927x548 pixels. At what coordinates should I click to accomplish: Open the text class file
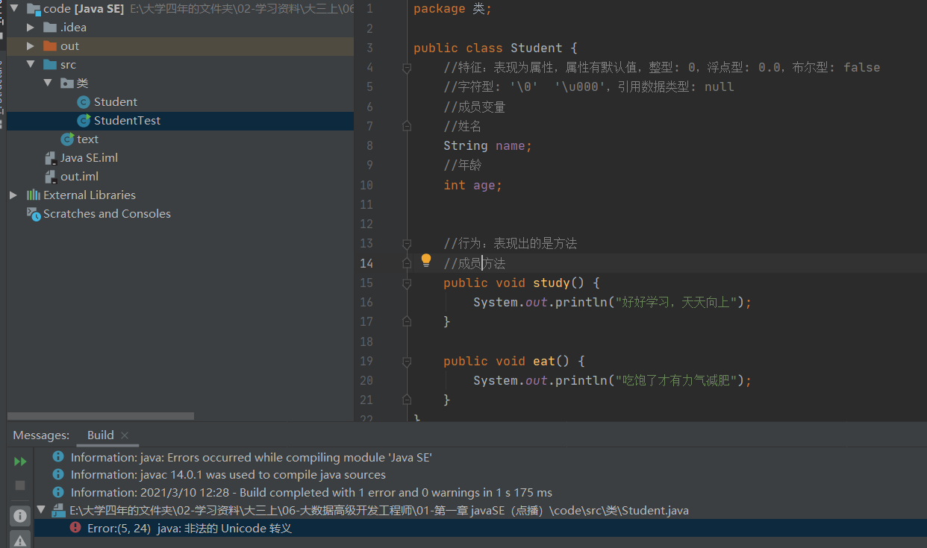pyautogui.click(x=87, y=139)
